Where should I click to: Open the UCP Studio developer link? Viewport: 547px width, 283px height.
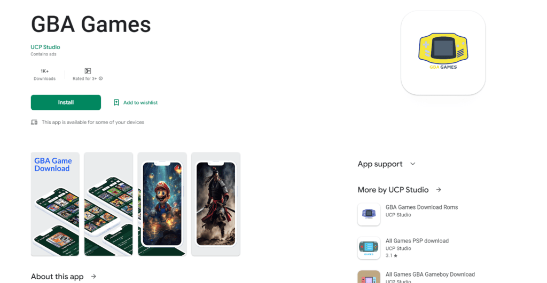coord(45,47)
